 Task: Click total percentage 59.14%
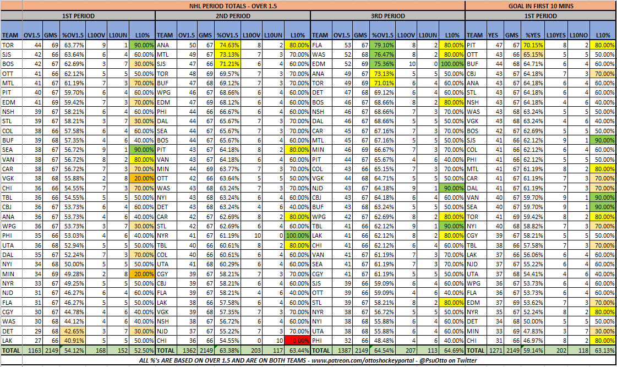(x=533, y=350)
